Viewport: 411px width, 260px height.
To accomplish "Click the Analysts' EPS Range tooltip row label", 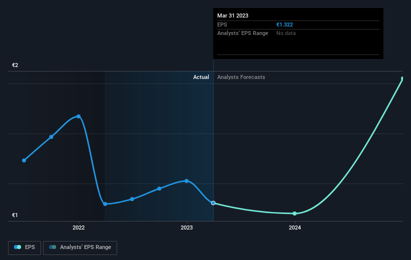I will [x=243, y=33].
